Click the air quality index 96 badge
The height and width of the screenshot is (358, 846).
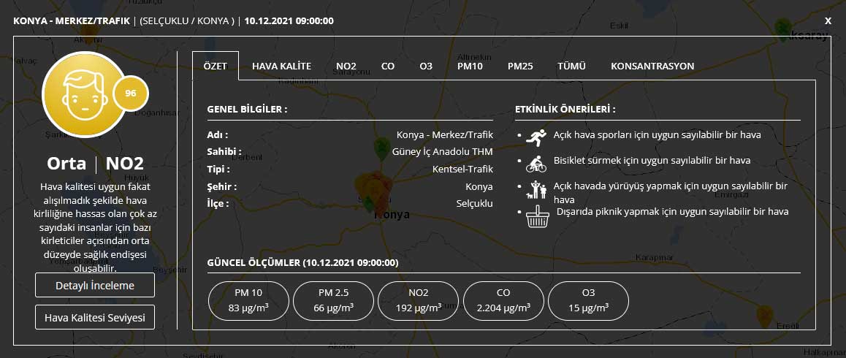pyautogui.click(x=131, y=94)
